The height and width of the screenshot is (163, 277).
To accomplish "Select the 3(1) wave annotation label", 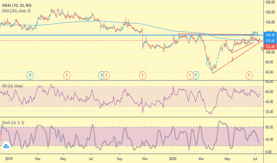I will (x=255, y=33).
